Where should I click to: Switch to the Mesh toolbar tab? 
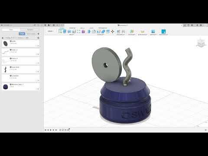pyautogui.click(x=82, y=28)
